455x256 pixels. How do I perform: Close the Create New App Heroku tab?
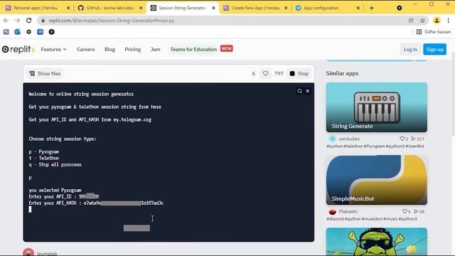286,8
